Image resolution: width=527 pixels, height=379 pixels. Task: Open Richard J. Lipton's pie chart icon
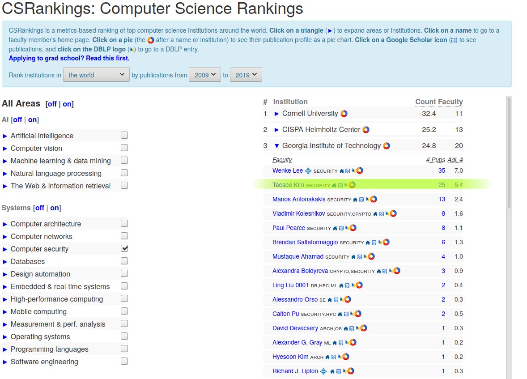coord(351,371)
